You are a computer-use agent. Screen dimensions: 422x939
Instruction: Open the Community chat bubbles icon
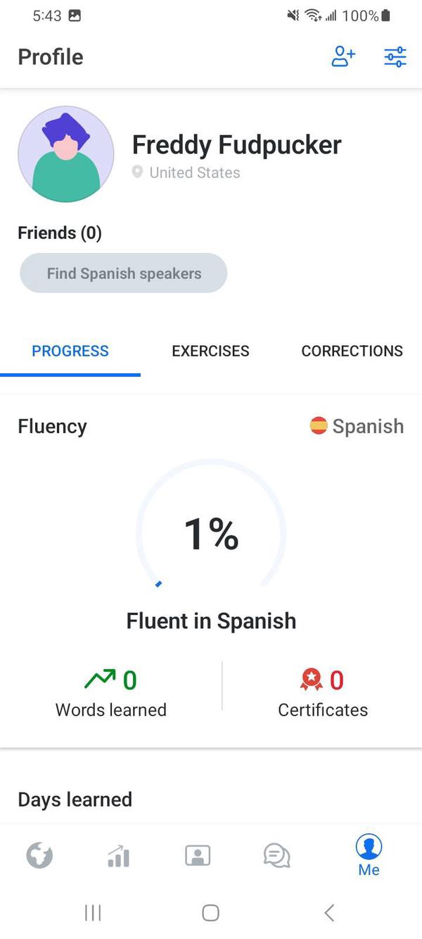click(276, 856)
